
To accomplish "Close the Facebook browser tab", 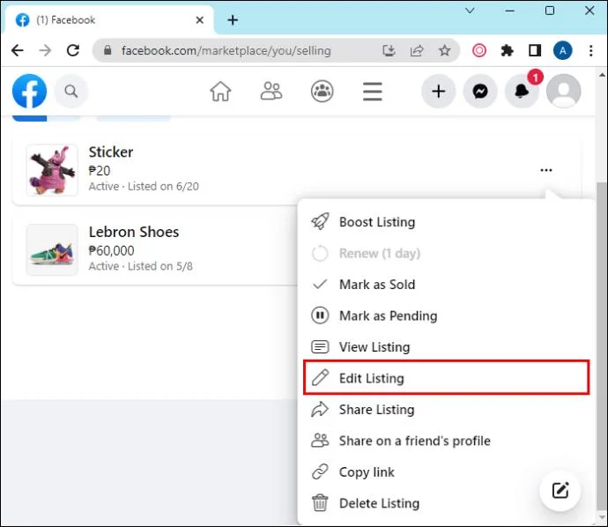I will tap(200, 19).
